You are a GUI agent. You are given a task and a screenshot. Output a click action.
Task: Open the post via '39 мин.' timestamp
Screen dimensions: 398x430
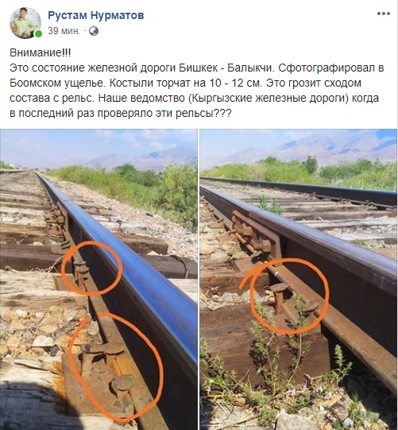[x=64, y=31]
